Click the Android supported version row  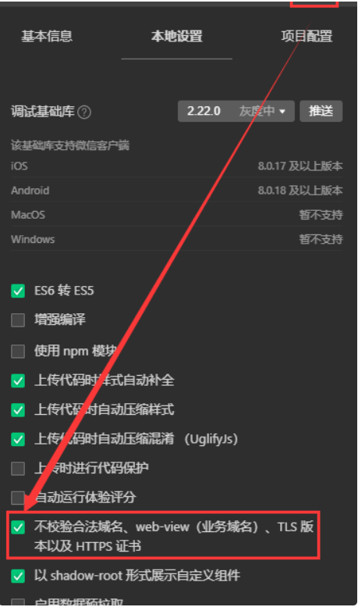coord(177,191)
